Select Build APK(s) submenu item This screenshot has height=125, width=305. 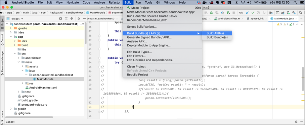click(217, 33)
